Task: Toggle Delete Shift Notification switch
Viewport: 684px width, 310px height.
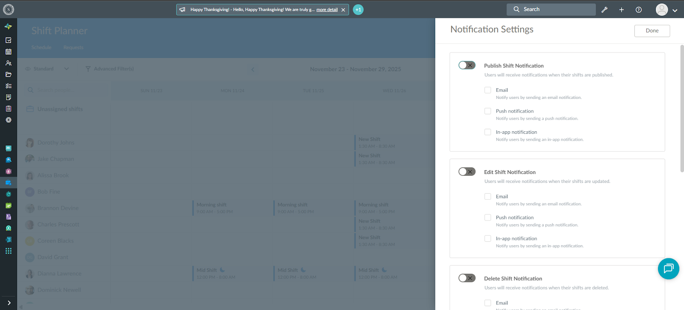Action: tap(467, 278)
